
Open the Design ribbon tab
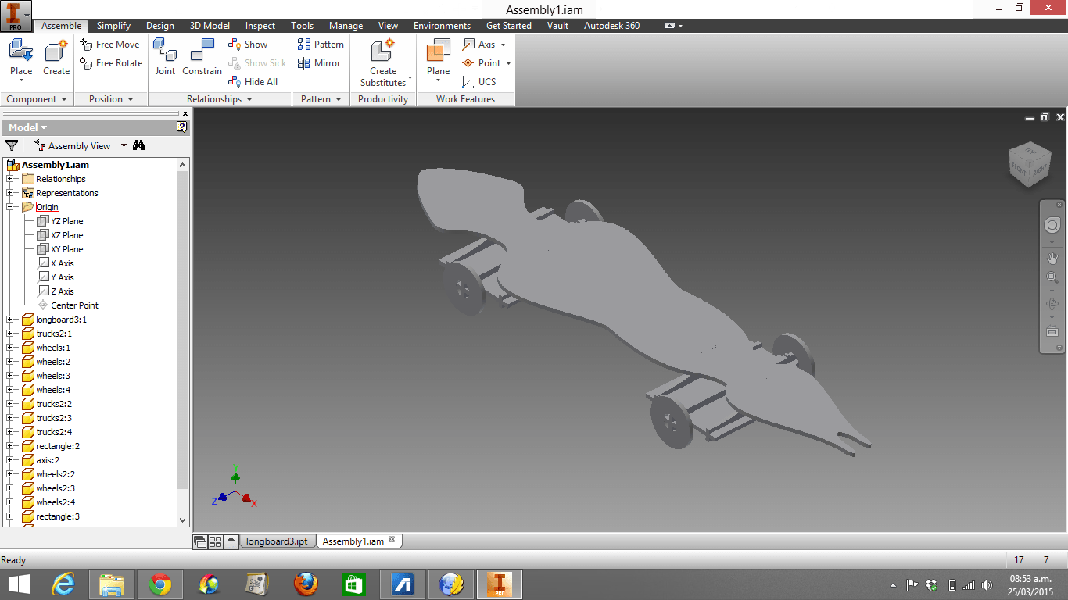pyautogui.click(x=160, y=26)
